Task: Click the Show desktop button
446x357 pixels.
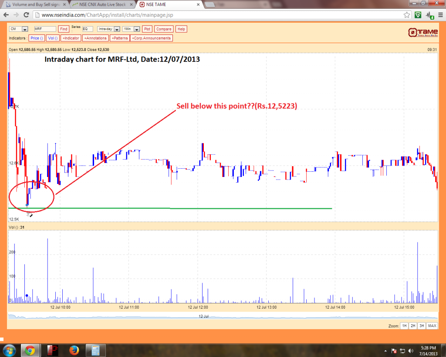Action: [443, 350]
